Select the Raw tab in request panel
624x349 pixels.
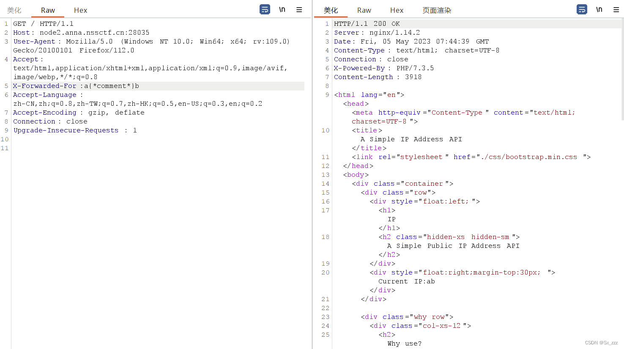[x=48, y=10]
